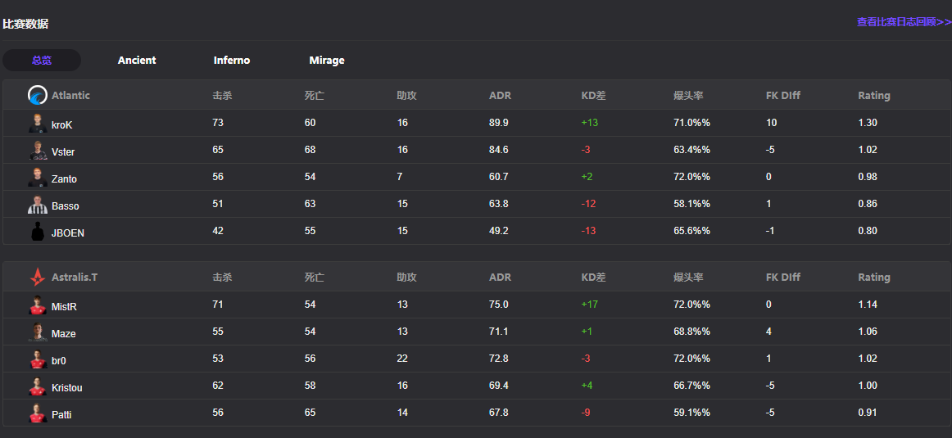The image size is (952, 438).
Task: Click player name MistR
Action: [65, 307]
